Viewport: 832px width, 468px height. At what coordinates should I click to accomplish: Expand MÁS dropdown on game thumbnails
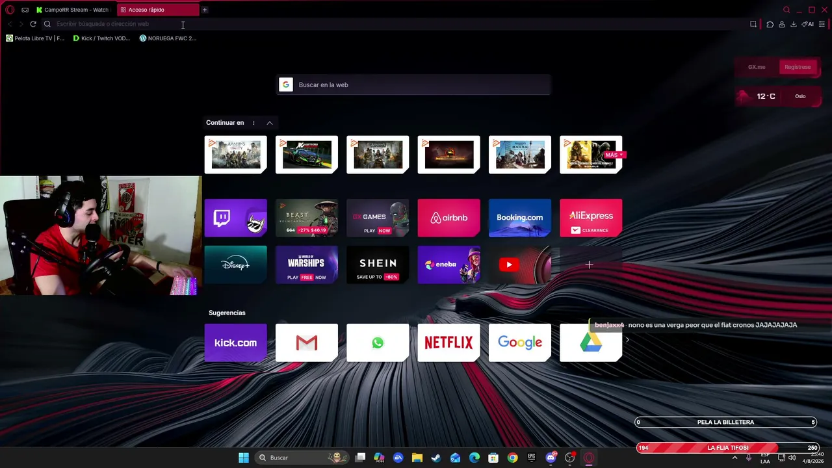(614, 155)
